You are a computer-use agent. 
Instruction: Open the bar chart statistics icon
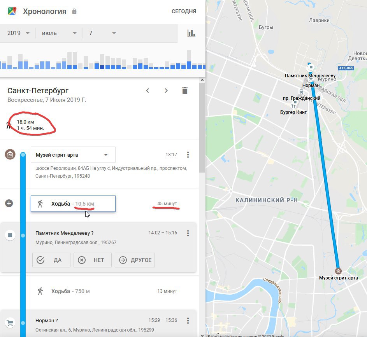191,33
